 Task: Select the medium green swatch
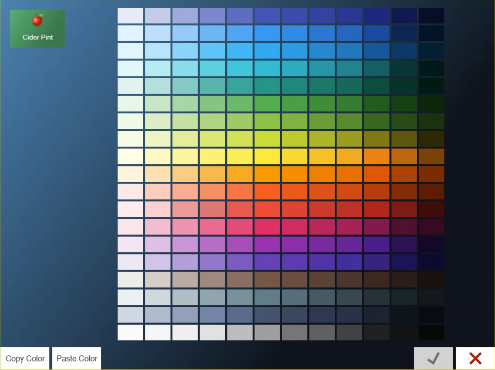[x=267, y=104]
